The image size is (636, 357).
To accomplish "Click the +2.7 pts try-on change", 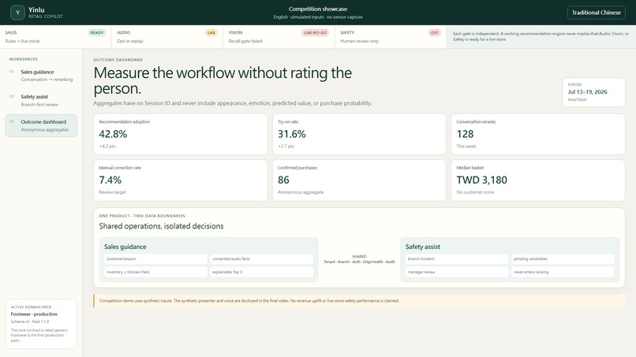I will (x=286, y=147).
